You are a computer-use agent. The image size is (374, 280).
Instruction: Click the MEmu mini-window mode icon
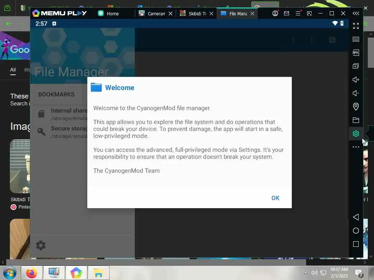tap(309, 13)
